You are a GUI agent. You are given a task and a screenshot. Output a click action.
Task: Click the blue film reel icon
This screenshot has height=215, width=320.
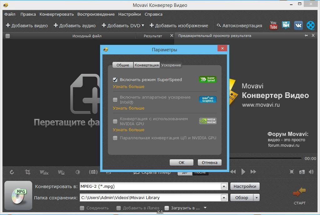310,25
